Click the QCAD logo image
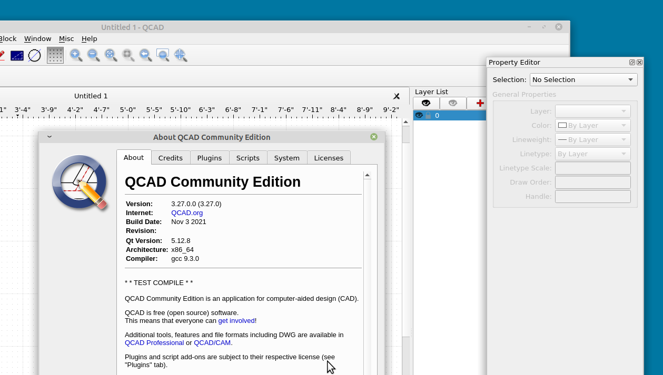The width and height of the screenshot is (663, 375). (80, 183)
